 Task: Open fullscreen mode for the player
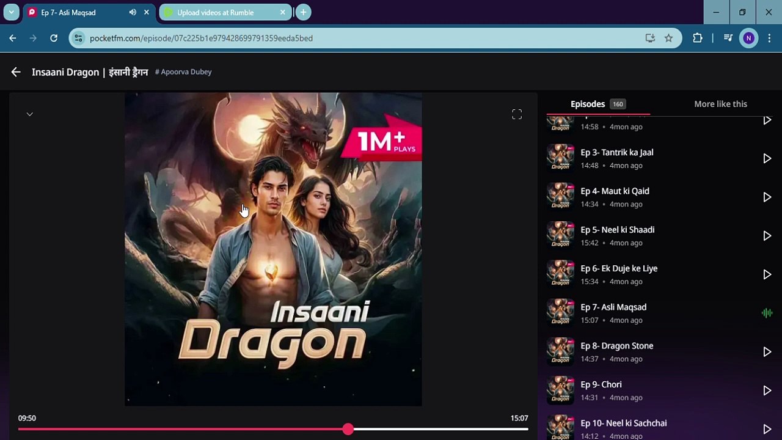(x=517, y=114)
